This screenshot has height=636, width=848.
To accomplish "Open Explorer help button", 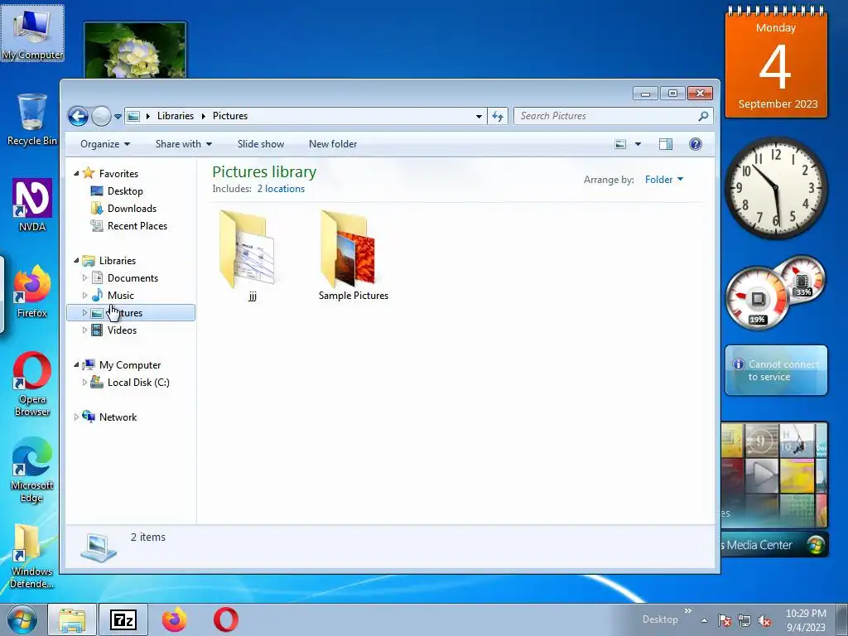I will click(696, 144).
